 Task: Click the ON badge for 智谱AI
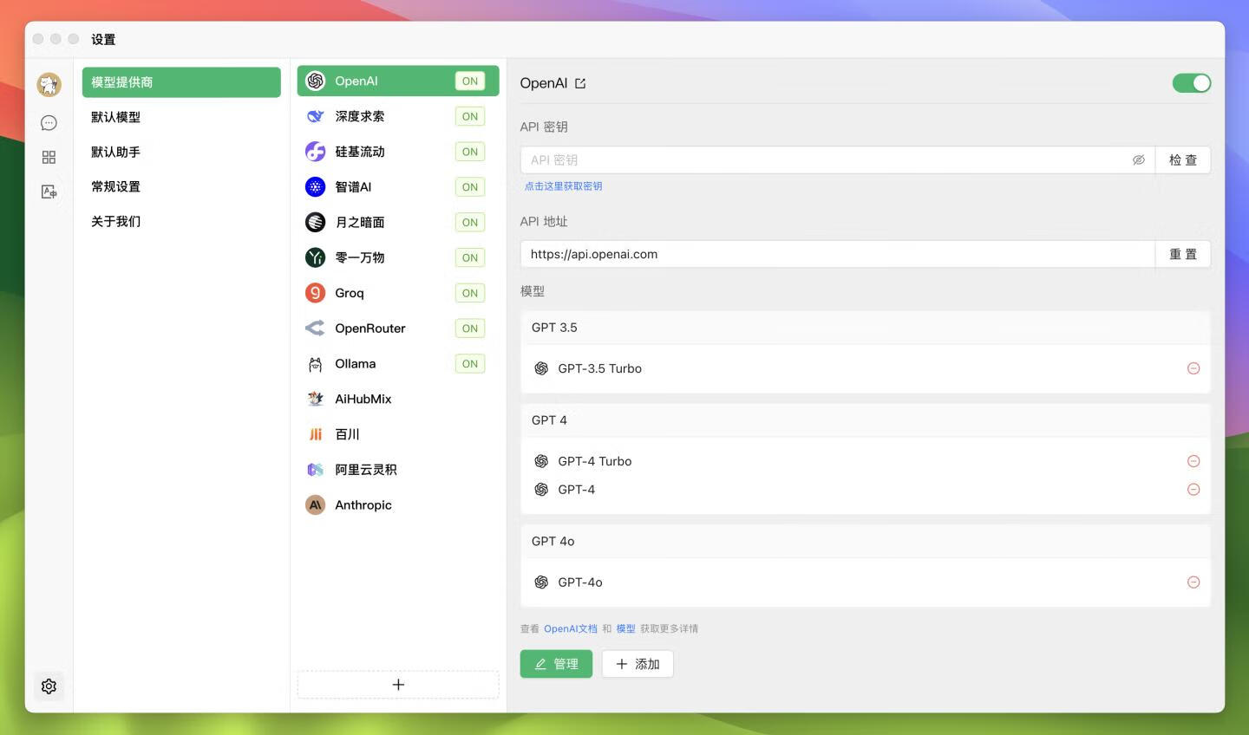point(470,187)
